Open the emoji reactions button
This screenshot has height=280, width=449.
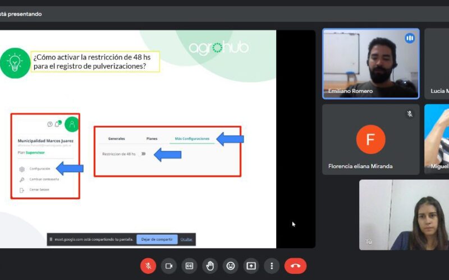[x=231, y=266]
